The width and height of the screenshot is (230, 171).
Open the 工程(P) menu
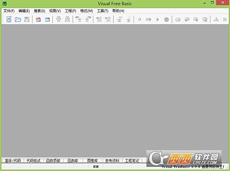click(x=70, y=11)
